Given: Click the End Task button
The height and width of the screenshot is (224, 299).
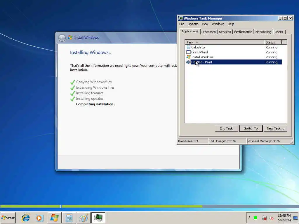Looking at the screenshot, I should [226, 128].
